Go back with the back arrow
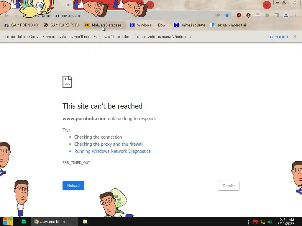This screenshot has width=302, height=226. point(6,15)
